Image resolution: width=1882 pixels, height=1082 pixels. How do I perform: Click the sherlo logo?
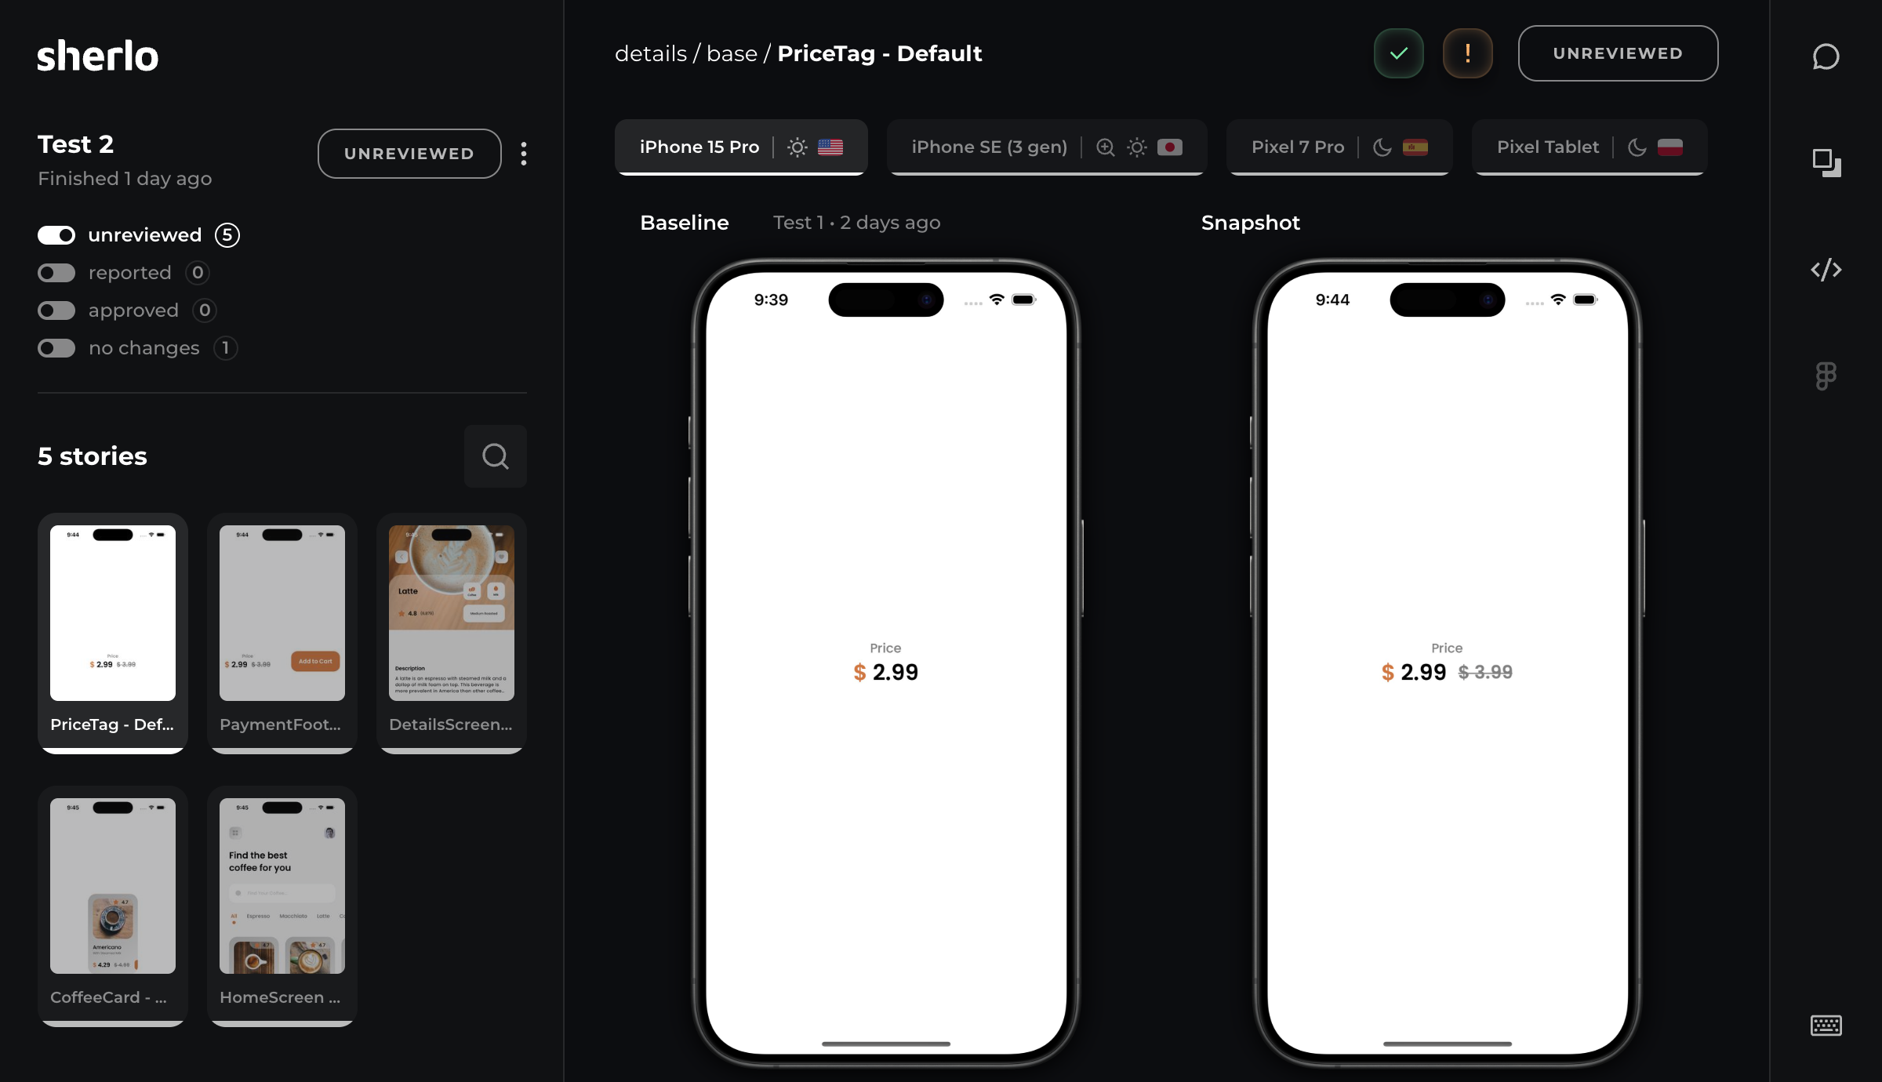click(x=98, y=56)
